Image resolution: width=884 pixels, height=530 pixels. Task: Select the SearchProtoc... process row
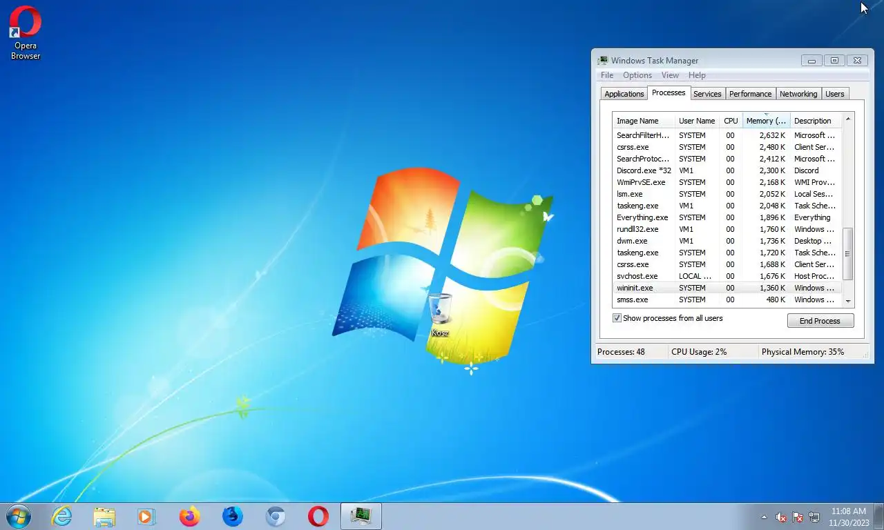[x=727, y=159]
